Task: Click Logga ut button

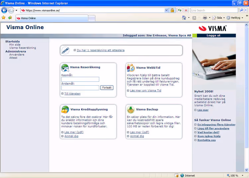Action: tap(213, 35)
